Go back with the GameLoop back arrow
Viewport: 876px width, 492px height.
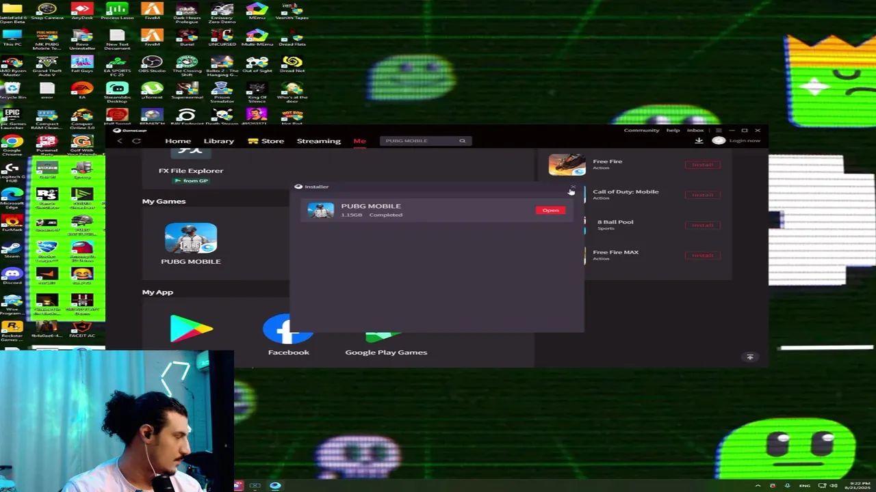(x=120, y=141)
